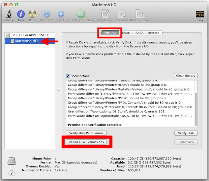Uncheck the Show details checkbox
The height and width of the screenshot is (181, 209).
[x=68, y=76]
